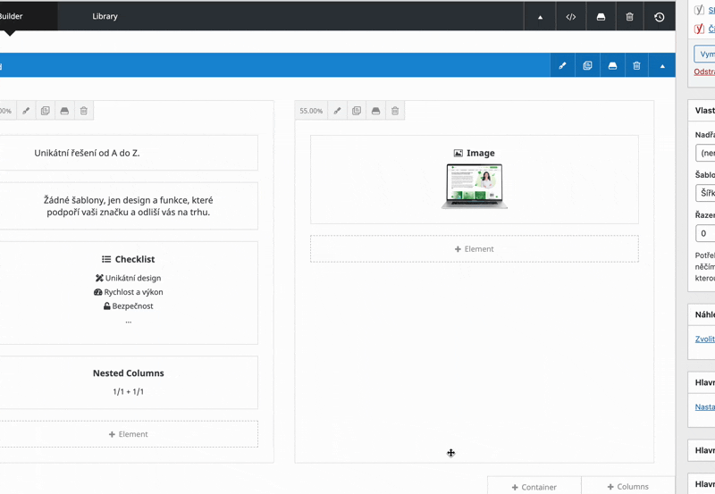Click the code editor icon in top bar
The width and height of the screenshot is (715, 494).
[x=570, y=17]
